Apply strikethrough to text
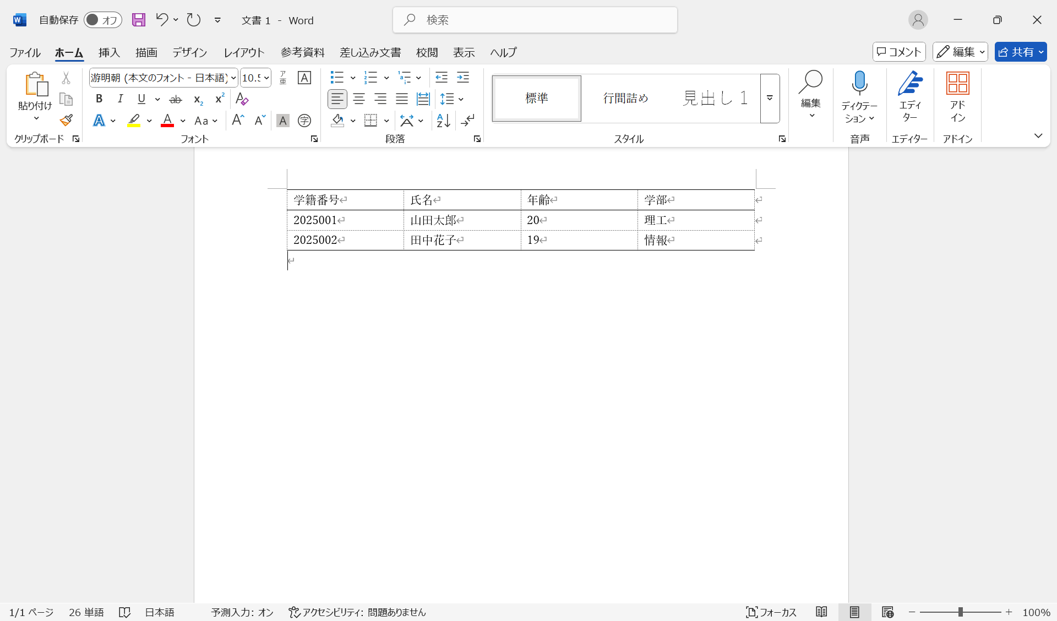 pyautogui.click(x=176, y=99)
